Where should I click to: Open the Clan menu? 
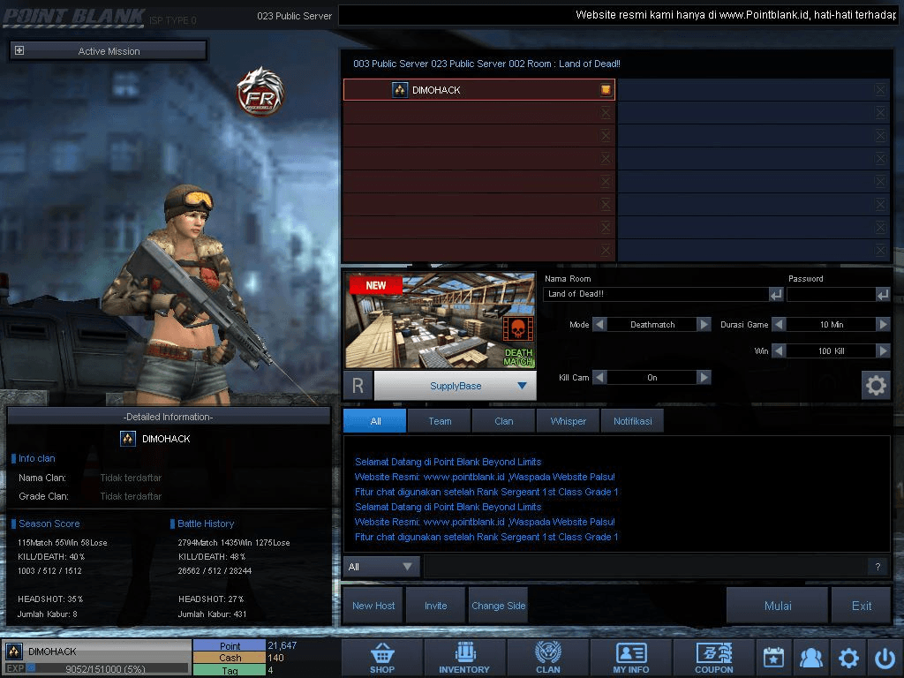coord(547,658)
